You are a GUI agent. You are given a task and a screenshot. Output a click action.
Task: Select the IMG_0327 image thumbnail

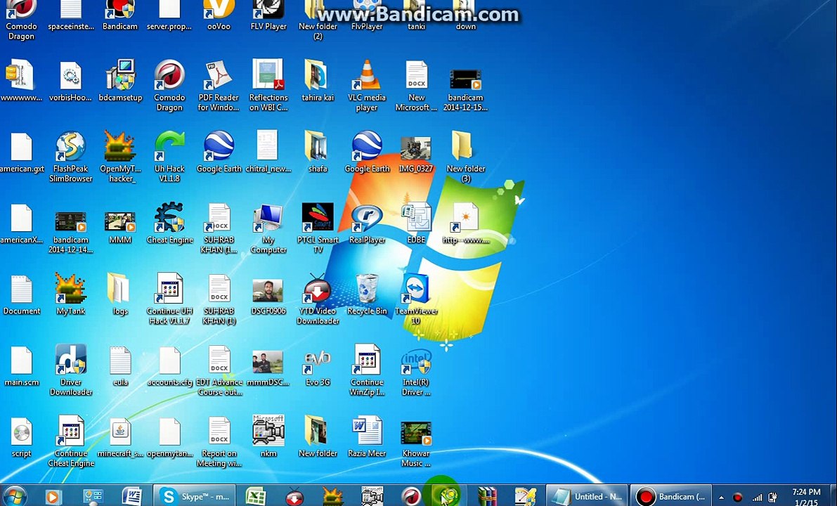click(416, 155)
